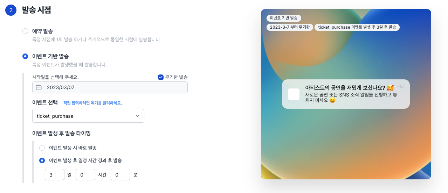Screen dimensions: 448x193
Task: Click the dropdown chevron arrow
Action: (x=137, y=116)
